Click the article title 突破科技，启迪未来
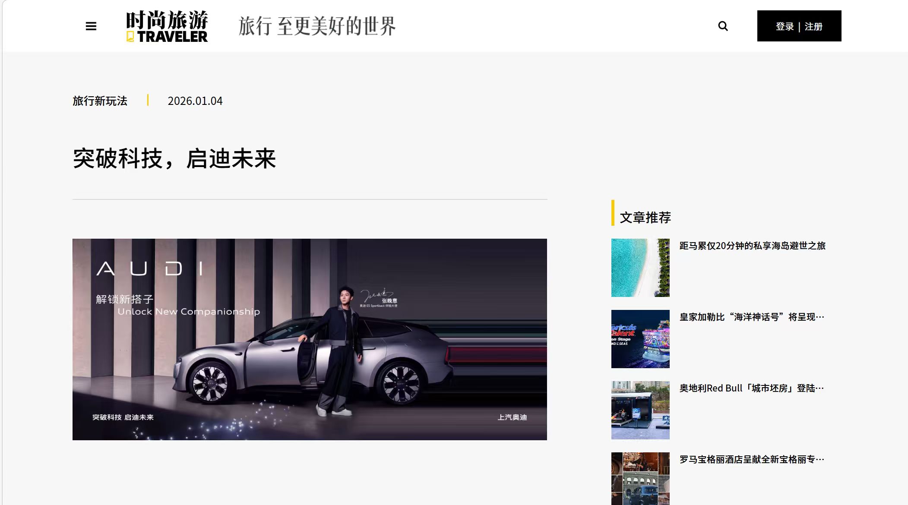Image resolution: width=908 pixels, height=505 pixels. point(174,158)
